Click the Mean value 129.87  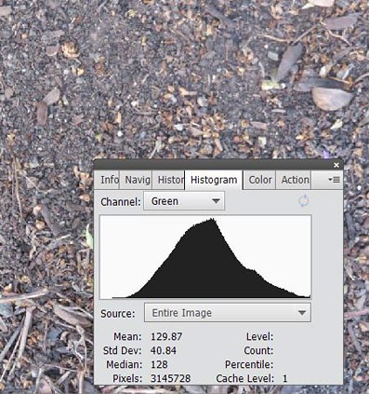pos(166,336)
